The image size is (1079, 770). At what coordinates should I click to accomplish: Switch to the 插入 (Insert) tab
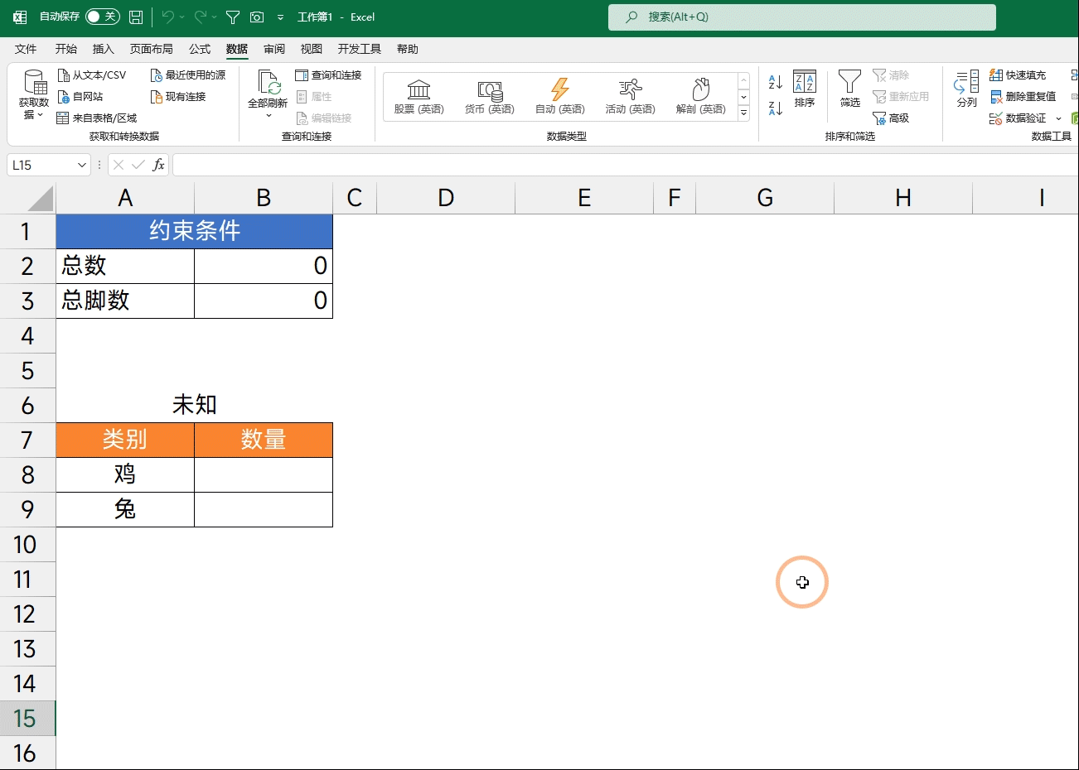(104, 49)
